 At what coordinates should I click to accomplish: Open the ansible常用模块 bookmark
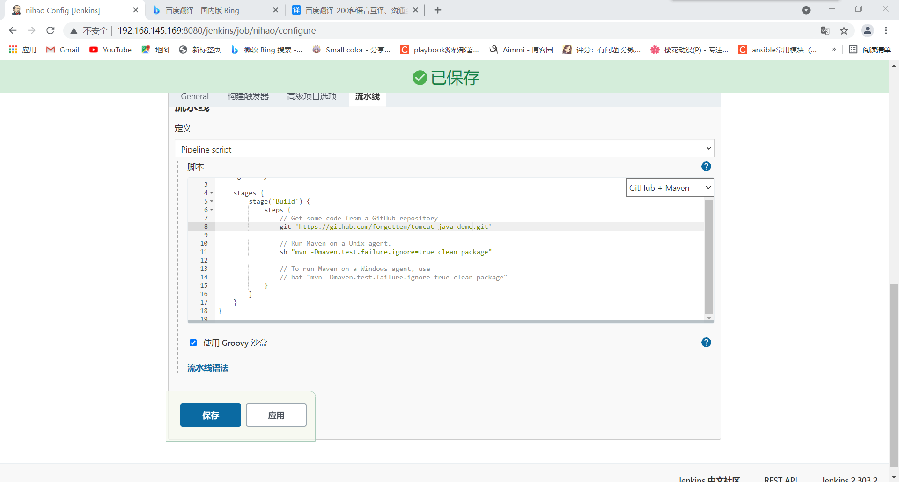[778, 50]
